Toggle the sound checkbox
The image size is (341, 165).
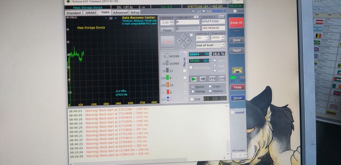232,112
